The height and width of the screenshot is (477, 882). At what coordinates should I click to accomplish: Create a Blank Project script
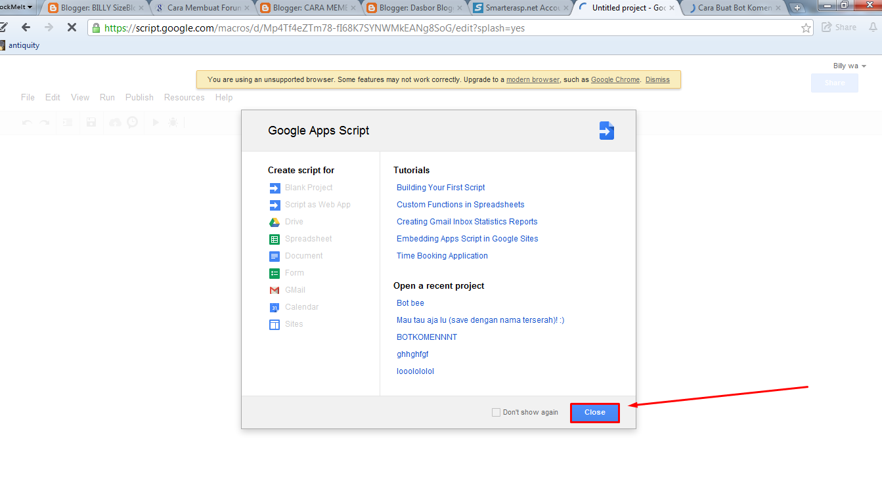click(x=309, y=188)
